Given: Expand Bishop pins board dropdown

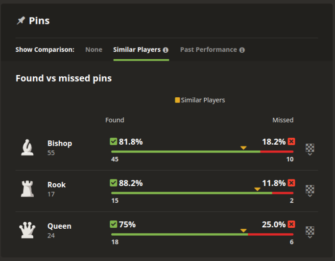Looking at the screenshot, I should (310, 149).
